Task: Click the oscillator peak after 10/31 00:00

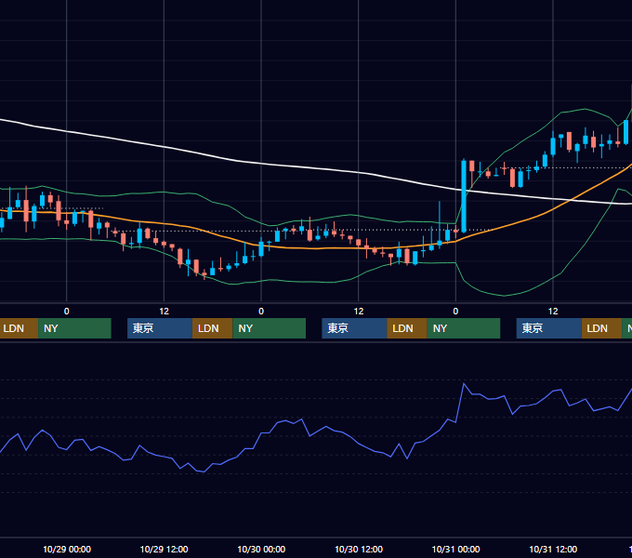Action: tap(464, 384)
